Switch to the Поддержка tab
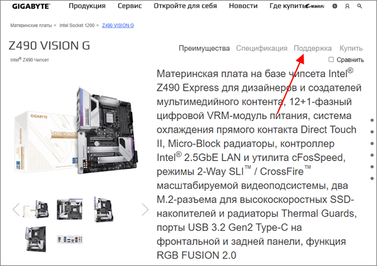Viewport: 377px width, 266px height. pyautogui.click(x=312, y=48)
